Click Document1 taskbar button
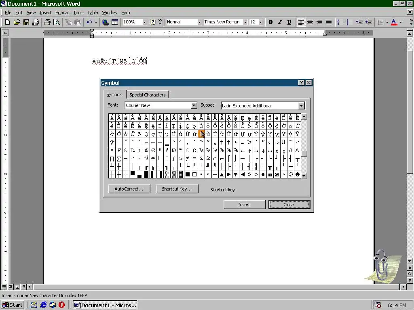This screenshot has width=414, height=310. tap(105, 305)
